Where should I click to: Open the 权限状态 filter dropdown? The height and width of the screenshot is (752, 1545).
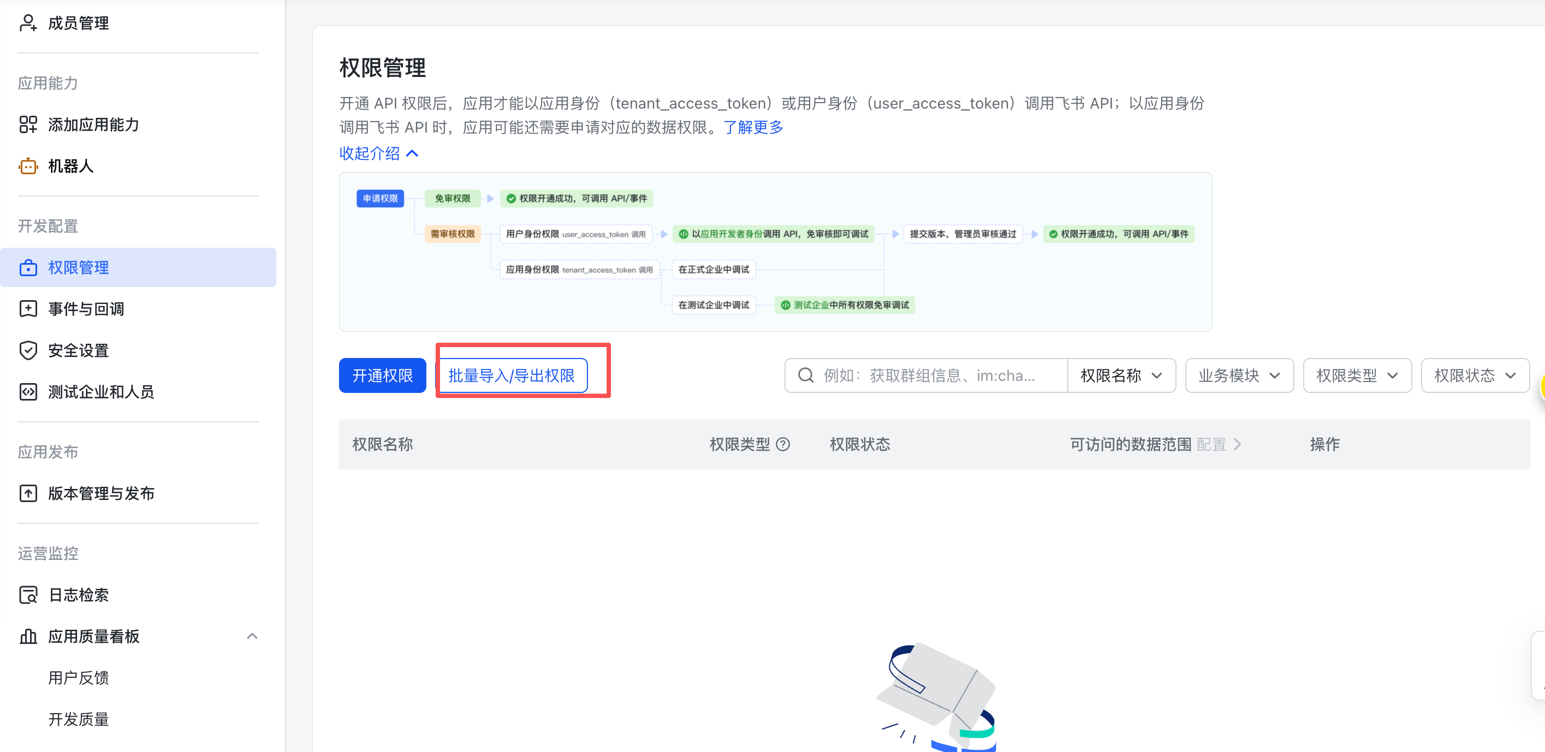point(1474,375)
